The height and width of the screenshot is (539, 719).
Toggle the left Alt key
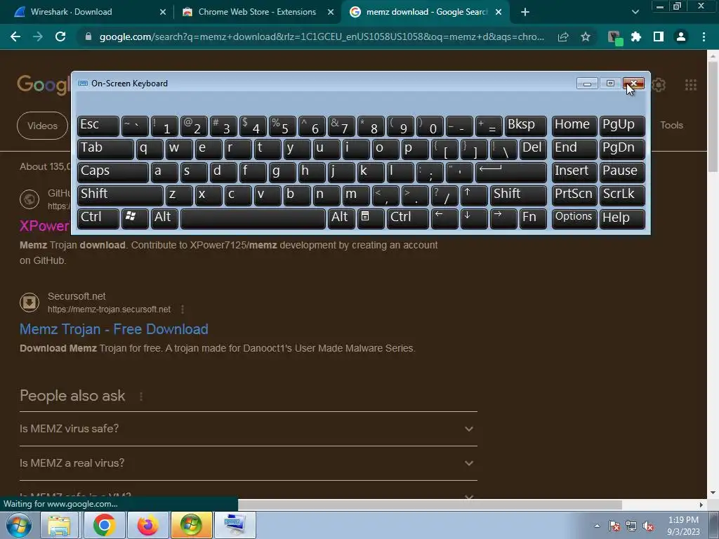pos(164,218)
